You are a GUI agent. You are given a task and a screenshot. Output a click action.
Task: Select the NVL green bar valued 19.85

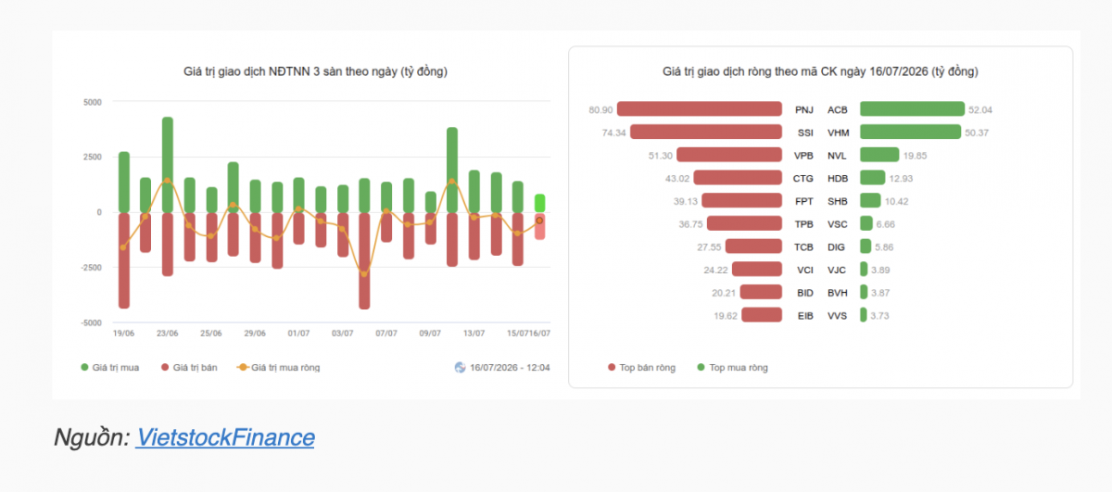pyautogui.click(x=879, y=155)
